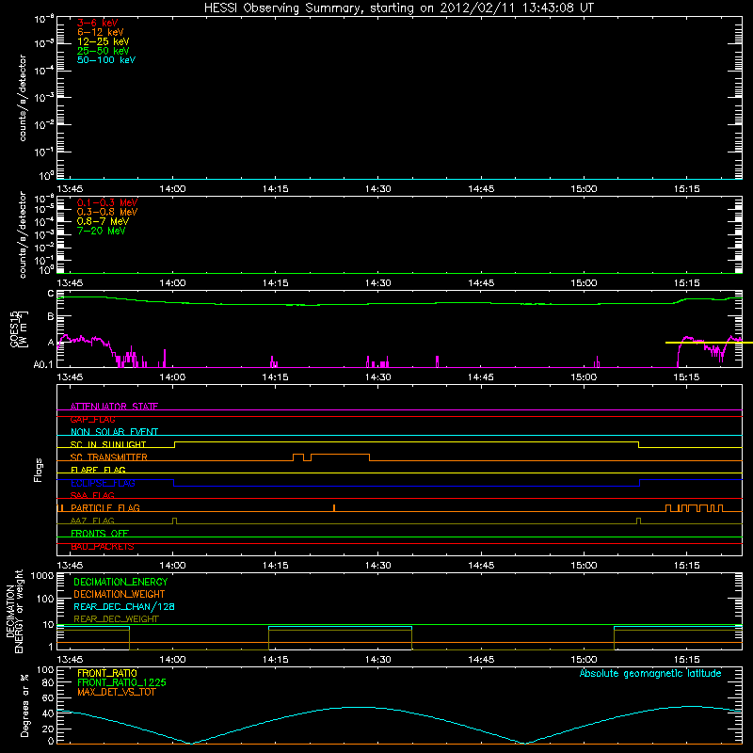Select the 3-6 keV legend label

[x=98, y=23]
